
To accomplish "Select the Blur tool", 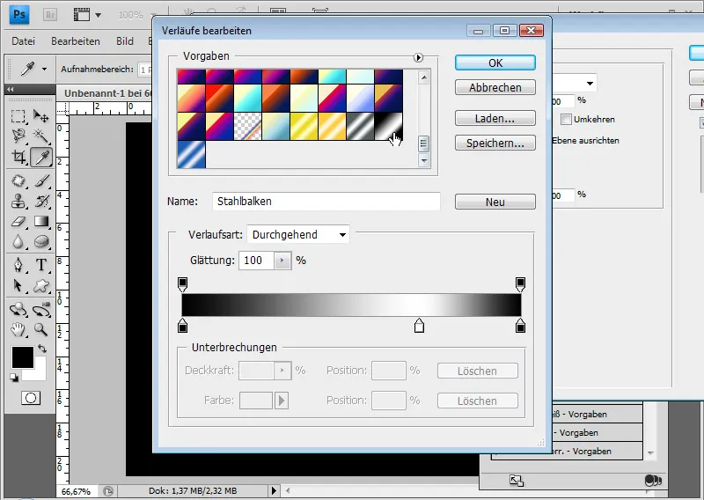I will pos(18,242).
